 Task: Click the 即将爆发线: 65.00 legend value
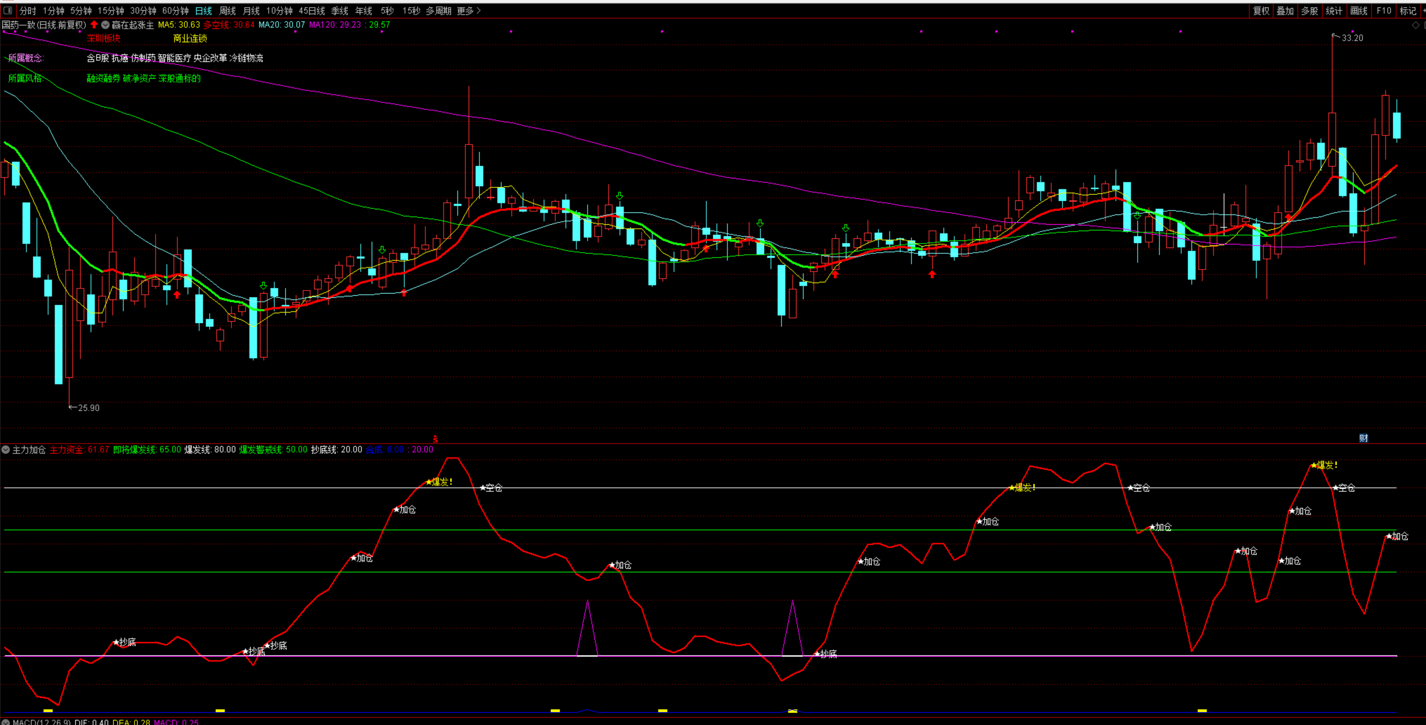(147, 450)
